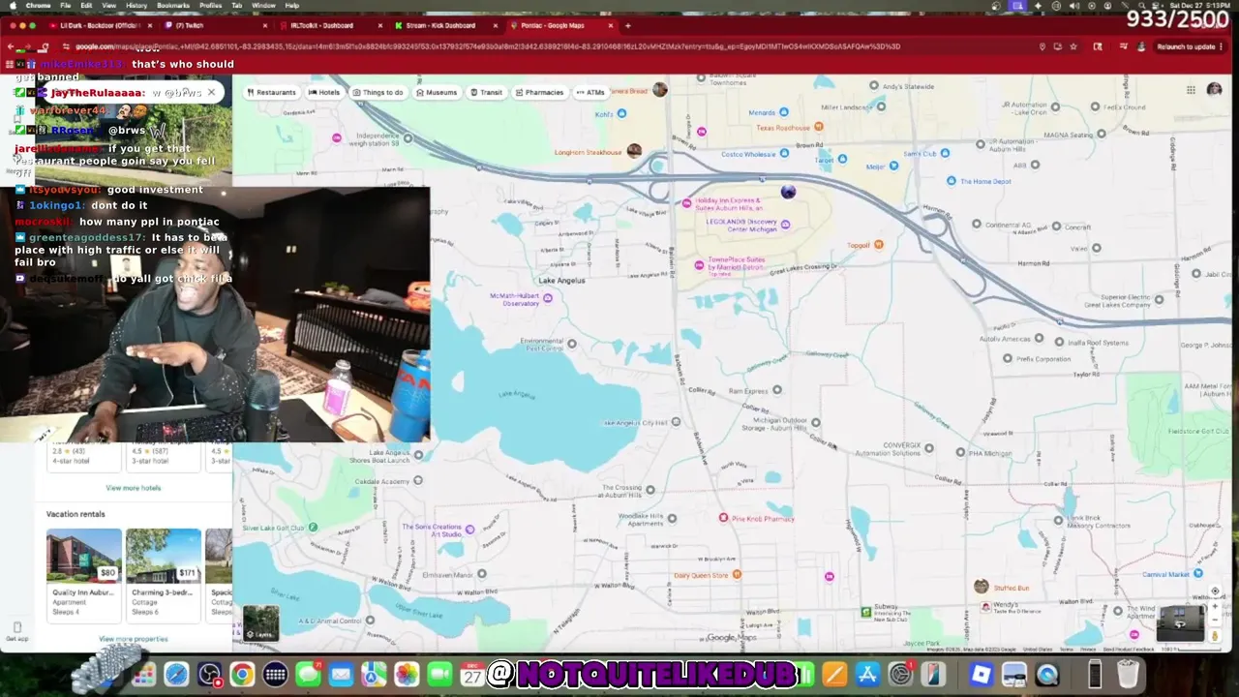Click View more properties link
This screenshot has width=1239, height=697.
click(134, 639)
